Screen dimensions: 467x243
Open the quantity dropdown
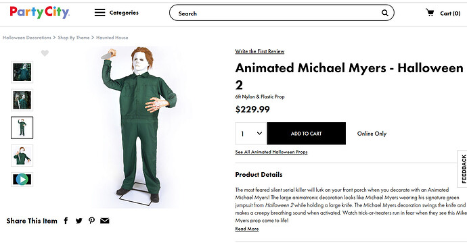click(x=251, y=134)
